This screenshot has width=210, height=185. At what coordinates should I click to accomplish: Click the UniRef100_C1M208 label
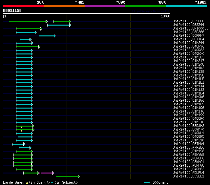(188, 65)
